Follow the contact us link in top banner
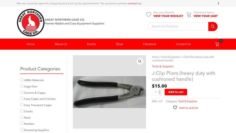This screenshot has height=133, width=236. point(135,3)
